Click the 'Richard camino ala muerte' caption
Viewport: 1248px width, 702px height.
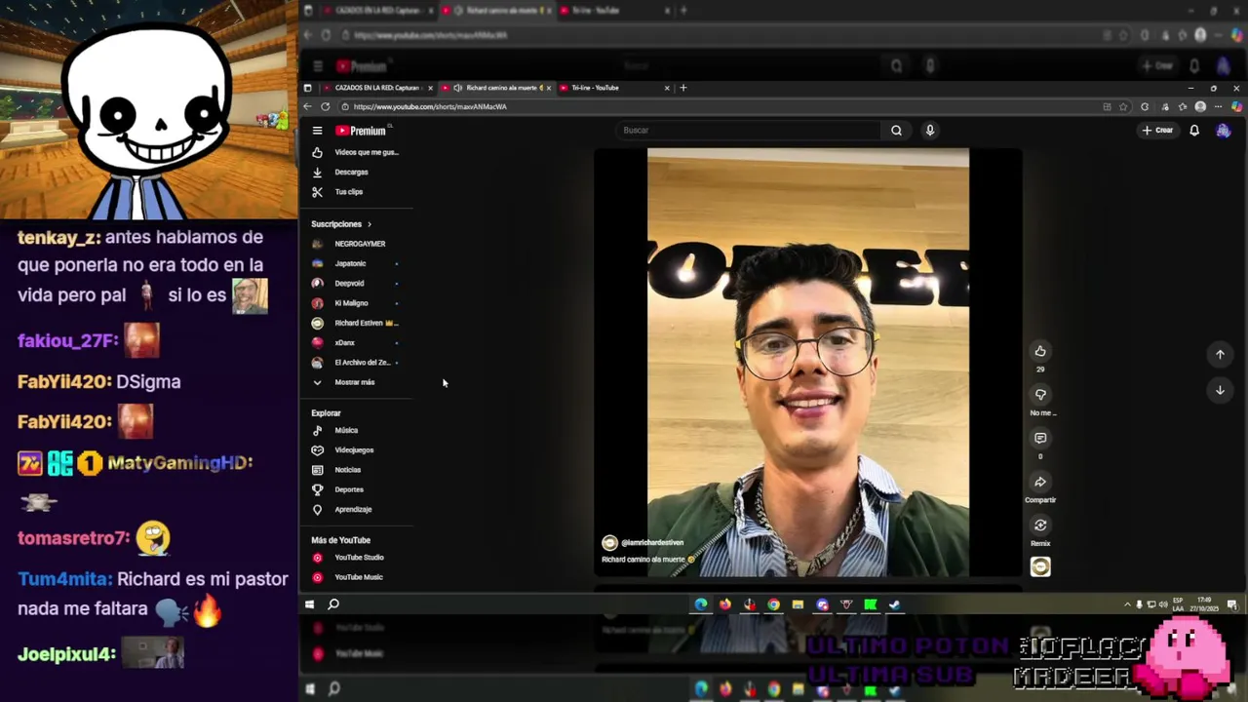pyautogui.click(x=643, y=560)
